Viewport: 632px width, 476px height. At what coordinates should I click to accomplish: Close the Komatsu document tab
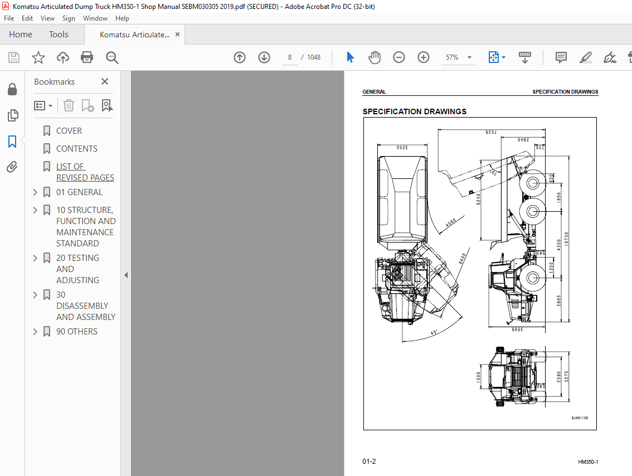(x=177, y=35)
